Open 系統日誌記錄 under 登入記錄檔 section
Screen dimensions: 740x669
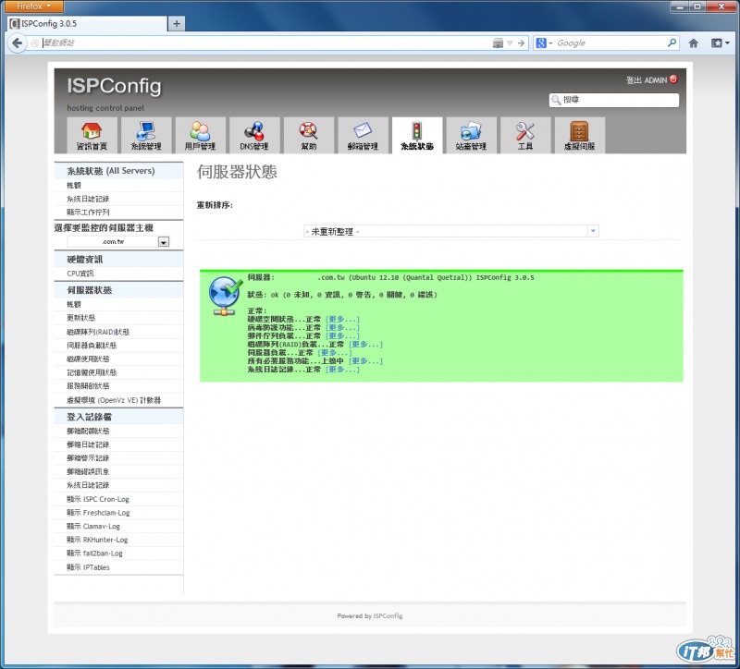pos(88,485)
